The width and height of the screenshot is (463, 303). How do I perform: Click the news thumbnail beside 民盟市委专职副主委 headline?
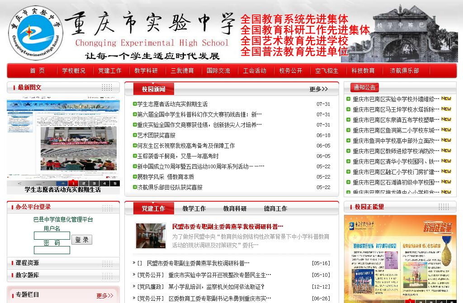click(151, 235)
